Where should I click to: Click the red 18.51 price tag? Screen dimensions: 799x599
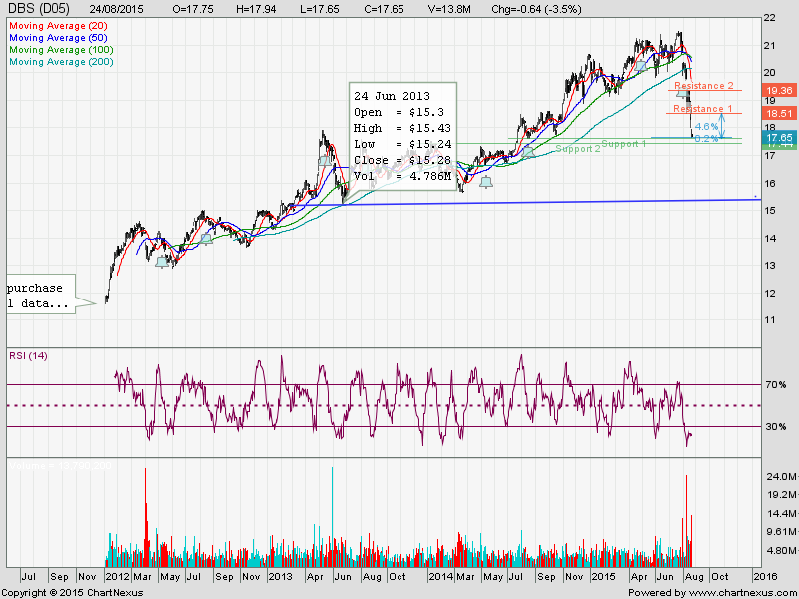[780, 113]
